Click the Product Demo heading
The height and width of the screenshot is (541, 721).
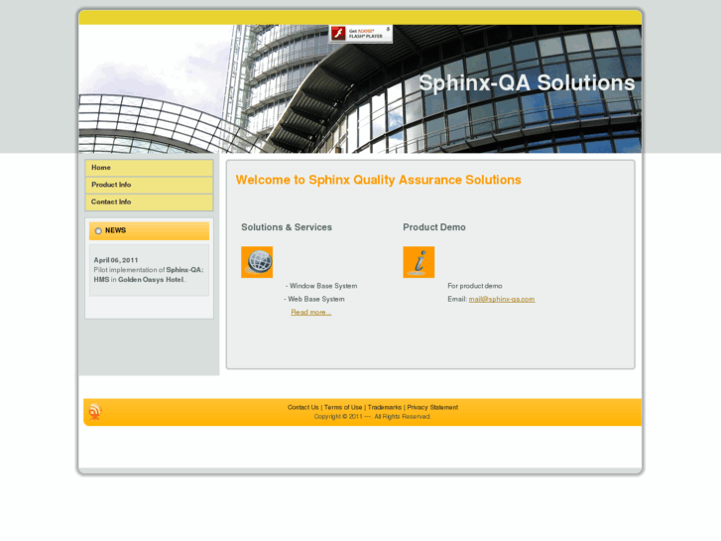coord(434,227)
